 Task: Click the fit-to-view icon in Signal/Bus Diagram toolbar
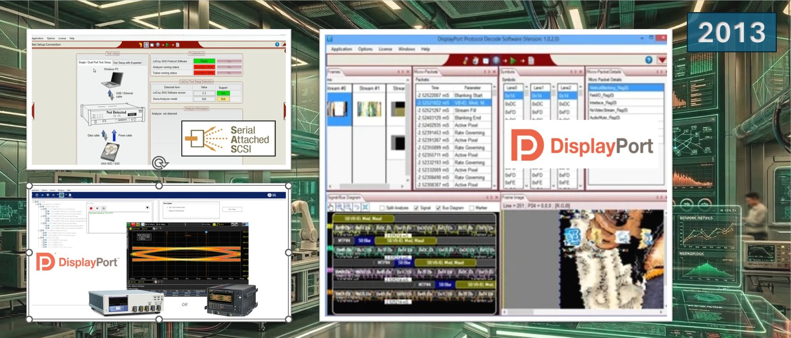(365, 207)
